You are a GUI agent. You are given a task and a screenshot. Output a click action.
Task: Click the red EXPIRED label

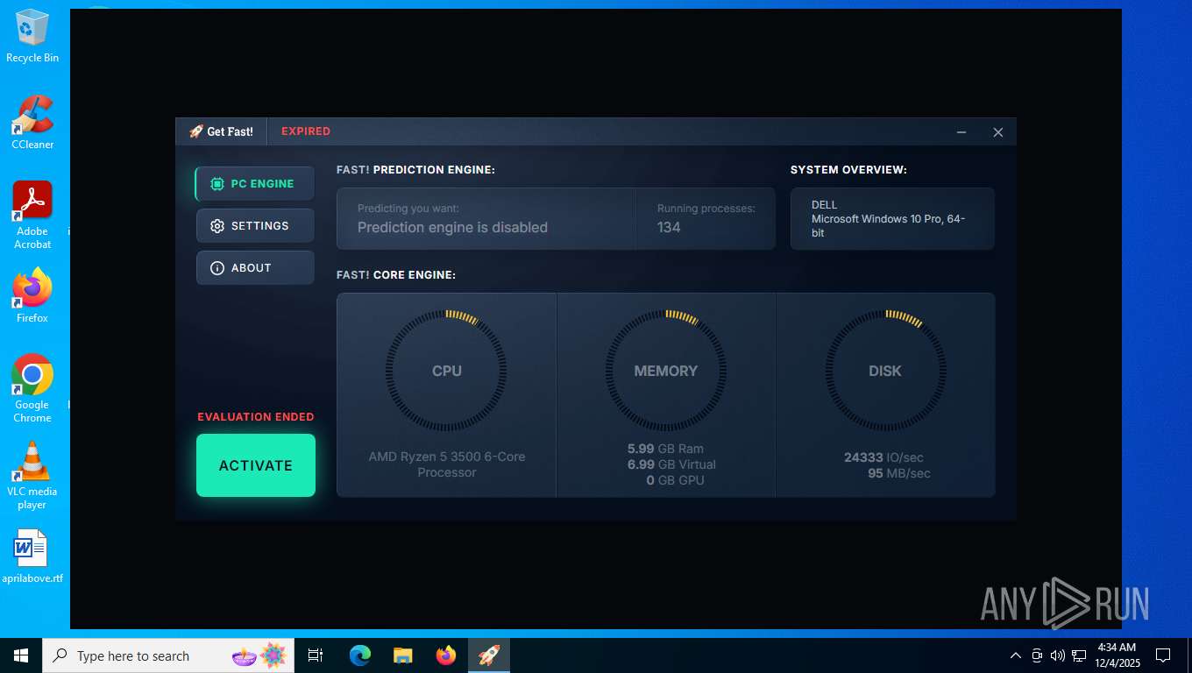[x=306, y=131]
